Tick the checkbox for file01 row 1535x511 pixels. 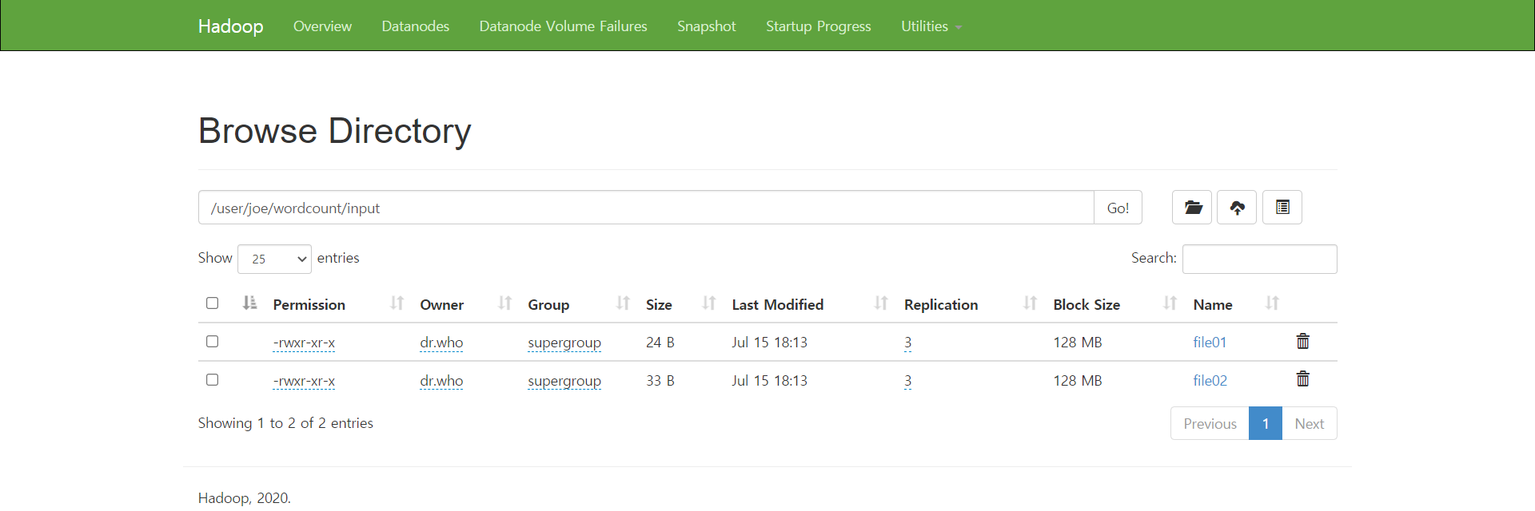[x=212, y=342]
